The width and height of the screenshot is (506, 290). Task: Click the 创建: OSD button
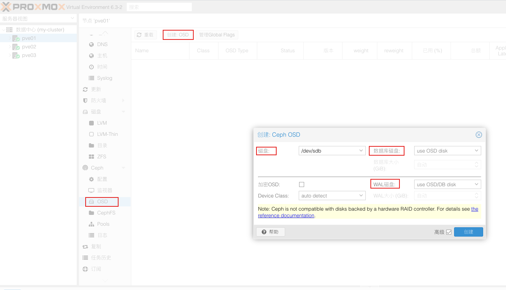pos(178,35)
